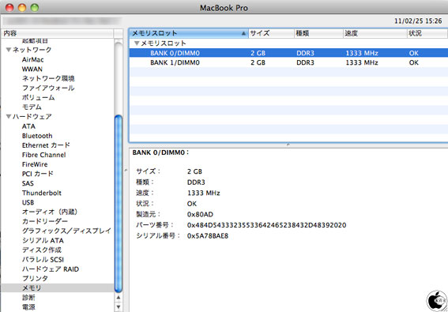Click the 11/02/25 15:26 timestamp
This screenshot has height=312, width=448.
[418, 21]
